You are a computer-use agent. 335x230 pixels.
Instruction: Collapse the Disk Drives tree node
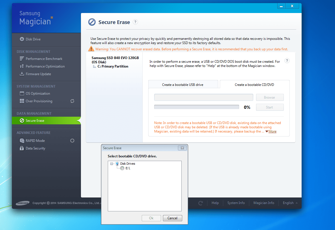111,164
